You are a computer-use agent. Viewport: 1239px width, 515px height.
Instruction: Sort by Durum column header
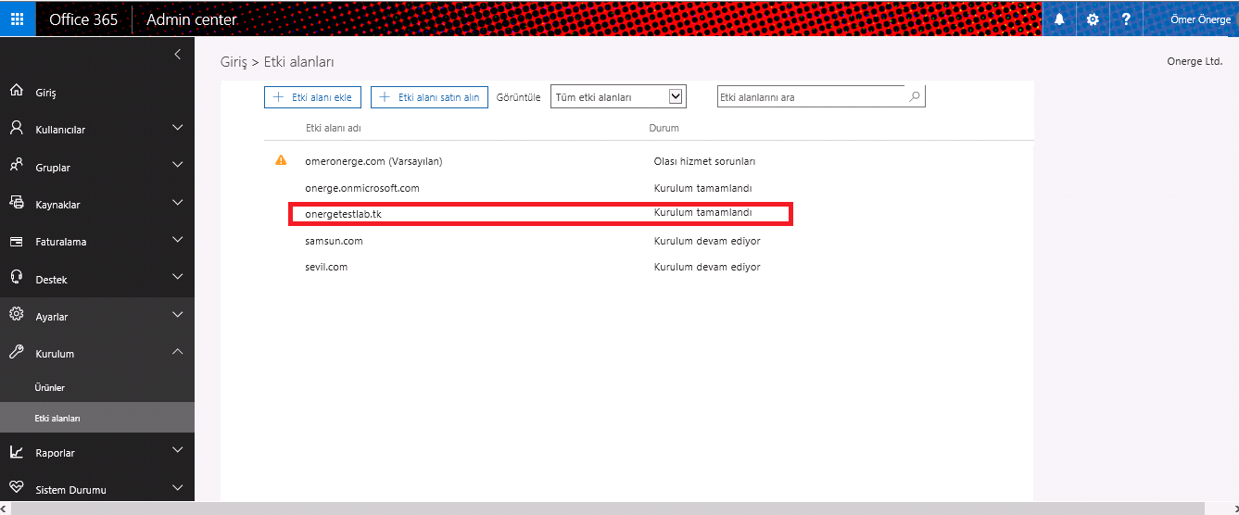point(664,128)
